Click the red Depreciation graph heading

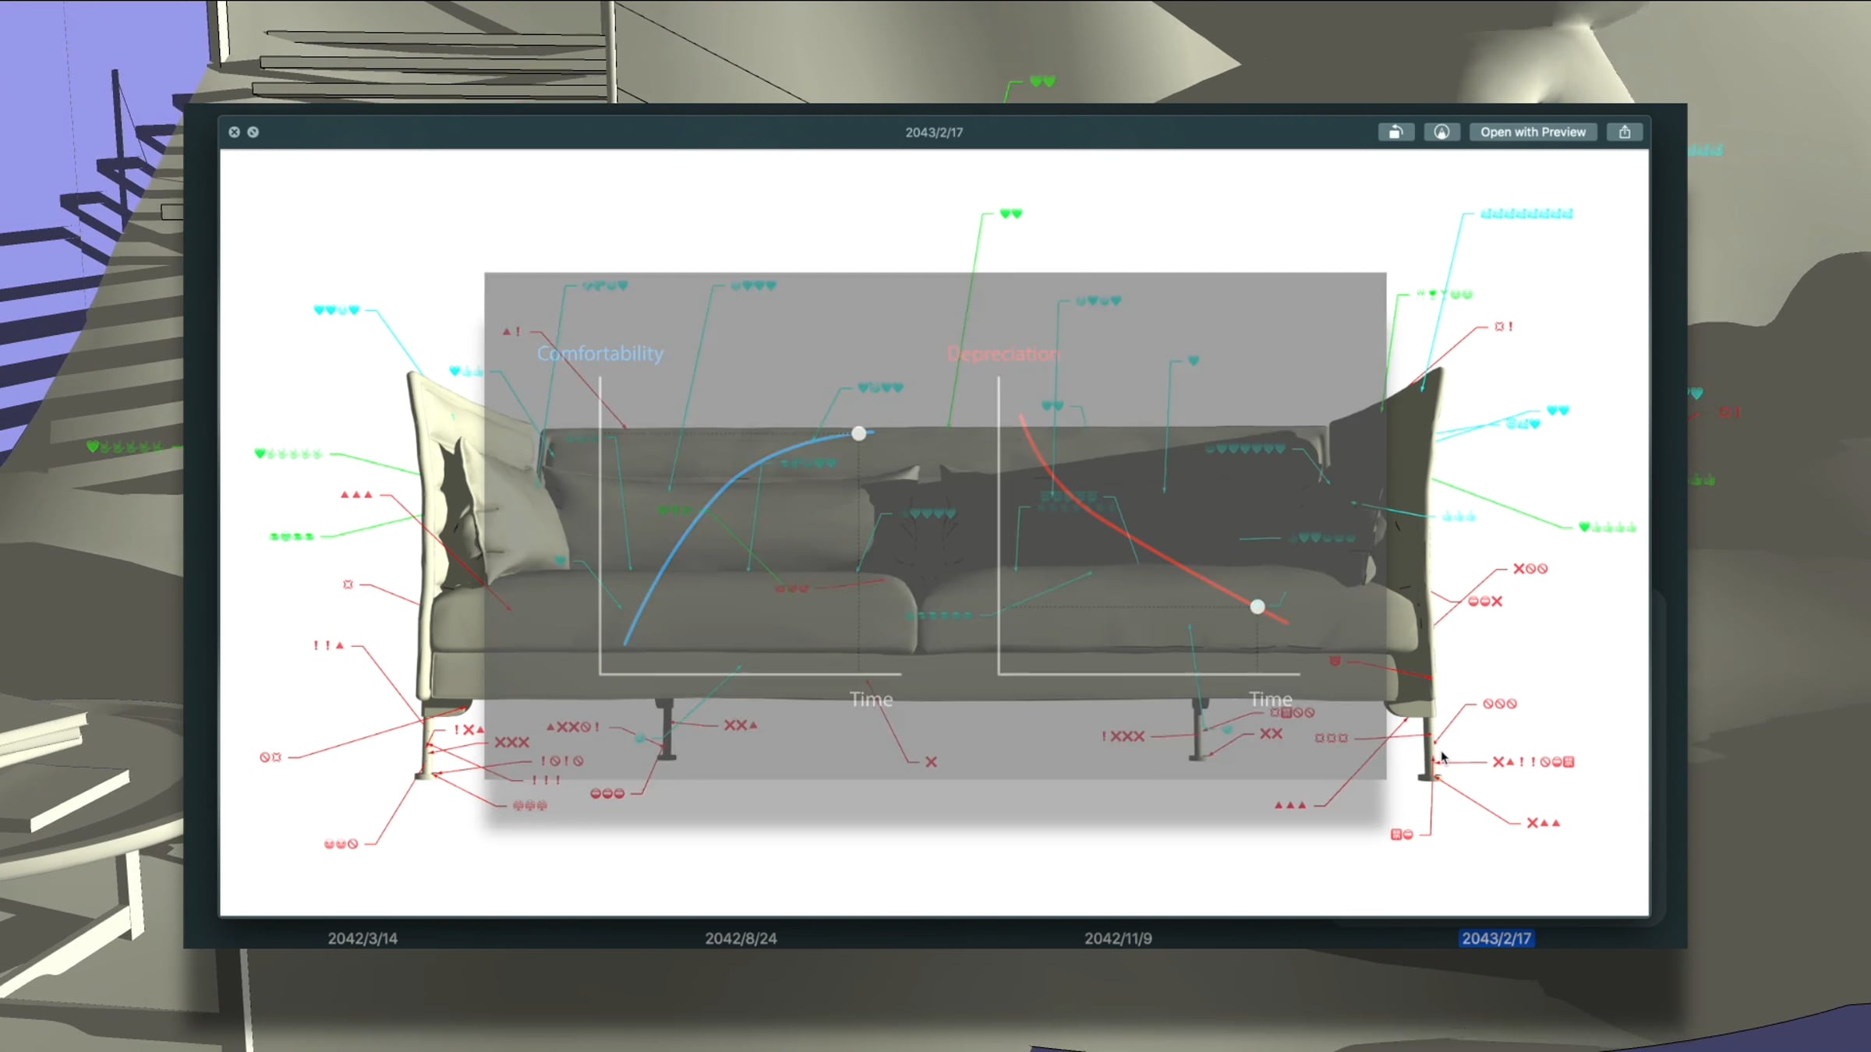coord(1003,354)
